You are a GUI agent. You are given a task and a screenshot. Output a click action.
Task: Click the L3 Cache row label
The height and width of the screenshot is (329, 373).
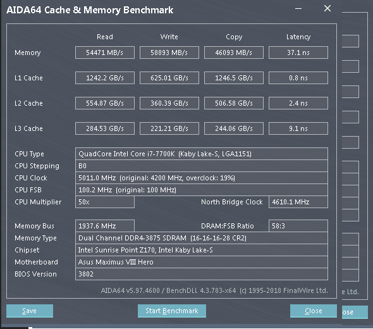point(28,128)
